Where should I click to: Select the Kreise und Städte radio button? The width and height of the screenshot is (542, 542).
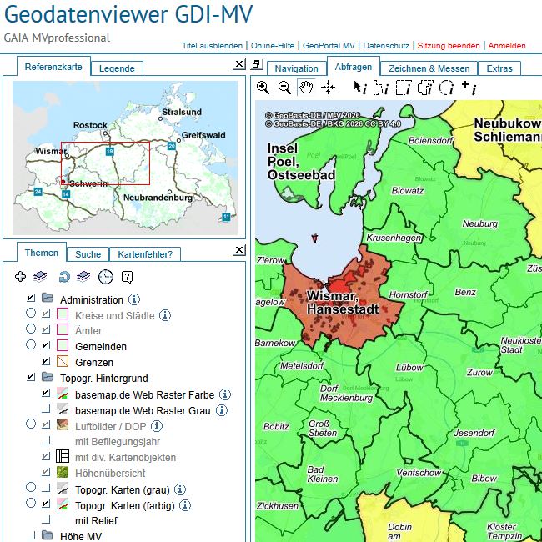tap(31, 314)
